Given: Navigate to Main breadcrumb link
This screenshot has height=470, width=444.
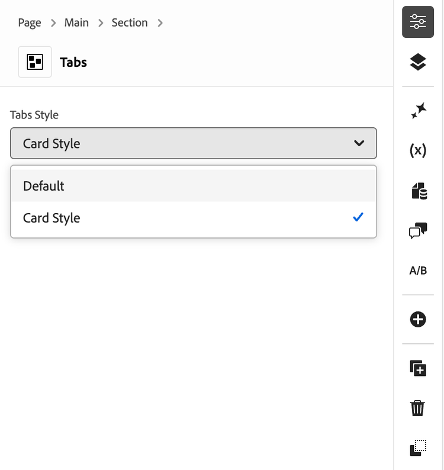Looking at the screenshot, I should [x=76, y=23].
